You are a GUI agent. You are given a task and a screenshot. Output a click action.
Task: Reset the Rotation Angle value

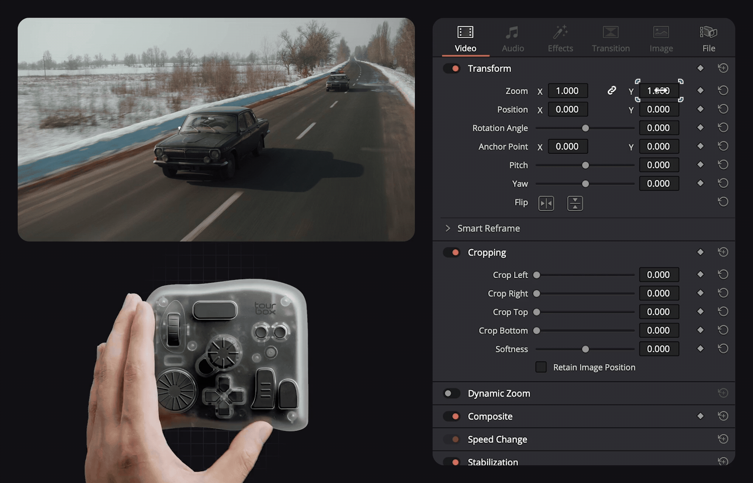pos(723,127)
